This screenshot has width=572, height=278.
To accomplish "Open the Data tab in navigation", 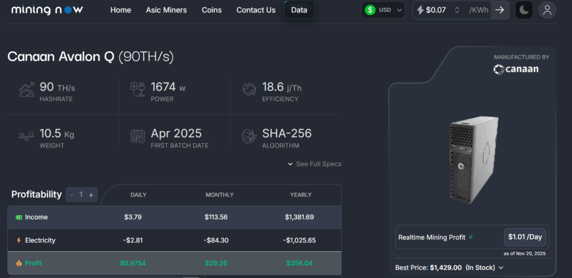I will point(299,10).
